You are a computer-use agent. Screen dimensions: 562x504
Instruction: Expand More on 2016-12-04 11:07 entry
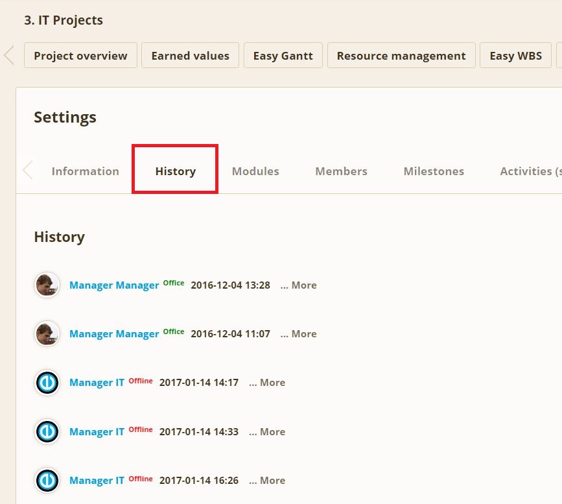pyautogui.click(x=299, y=334)
